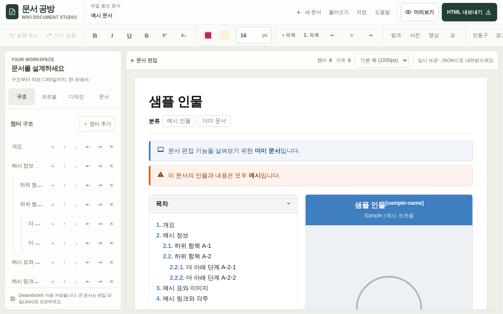Outdent the 예시 링크 chapter
The width and height of the screenshot is (503, 314).
[x=88, y=281]
